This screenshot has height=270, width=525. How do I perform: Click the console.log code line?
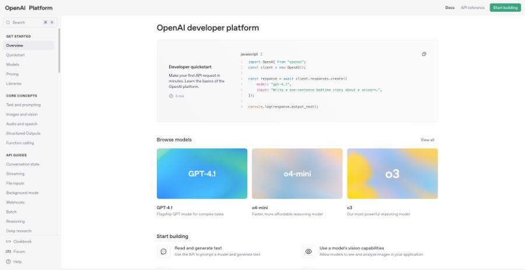pyautogui.click(x=283, y=107)
